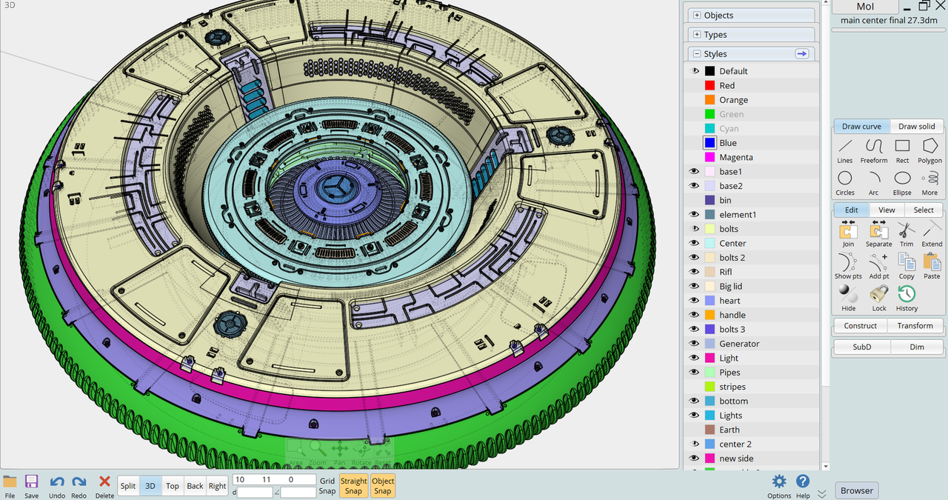Viewport: 948px width, 500px height.
Task: Switch to the View tab
Action: (887, 210)
